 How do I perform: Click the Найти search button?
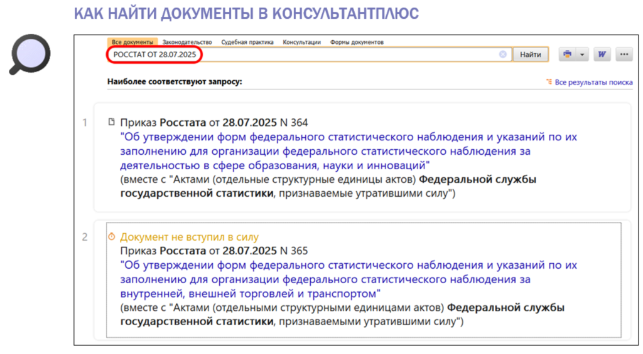(x=530, y=55)
